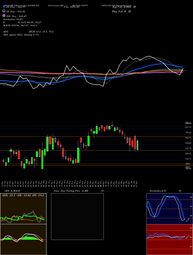This screenshot has width=193, height=255.
Task: Click the MACD values line in header
Action: [20, 25]
